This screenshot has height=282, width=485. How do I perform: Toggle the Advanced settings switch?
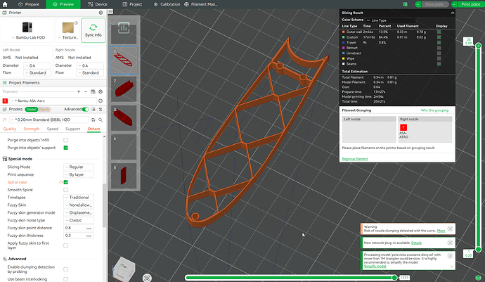pos(85,109)
